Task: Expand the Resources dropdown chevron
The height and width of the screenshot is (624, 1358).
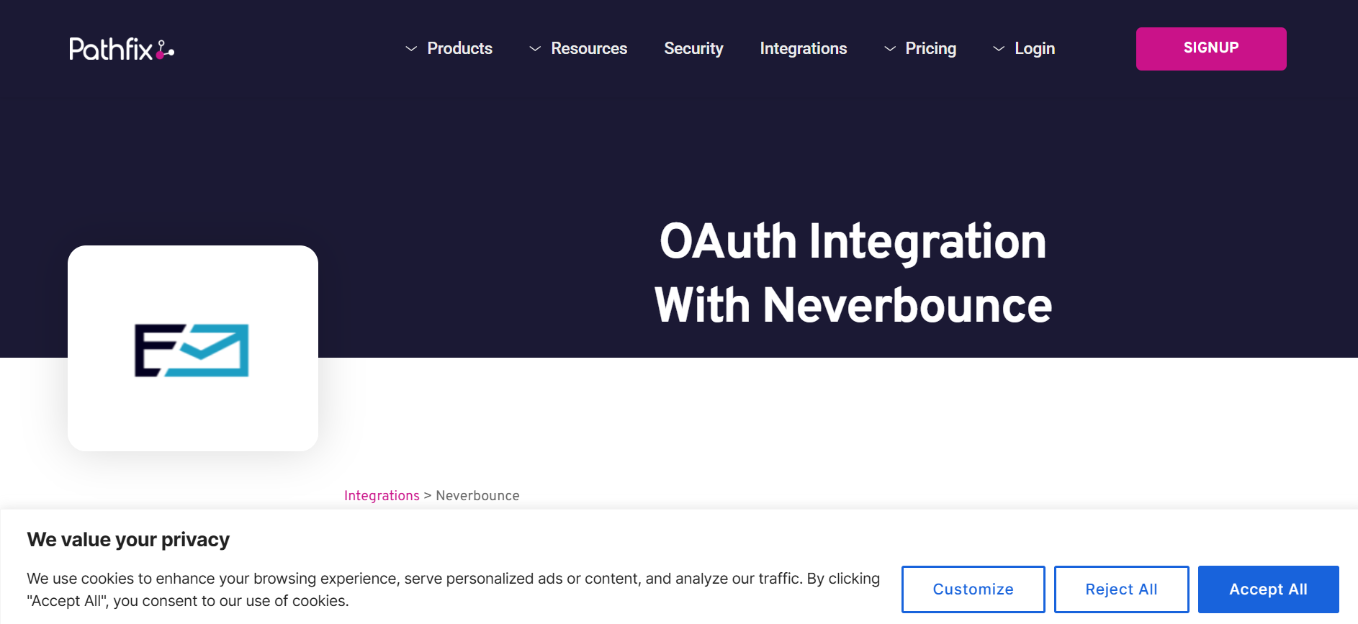Action: pyautogui.click(x=535, y=49)
